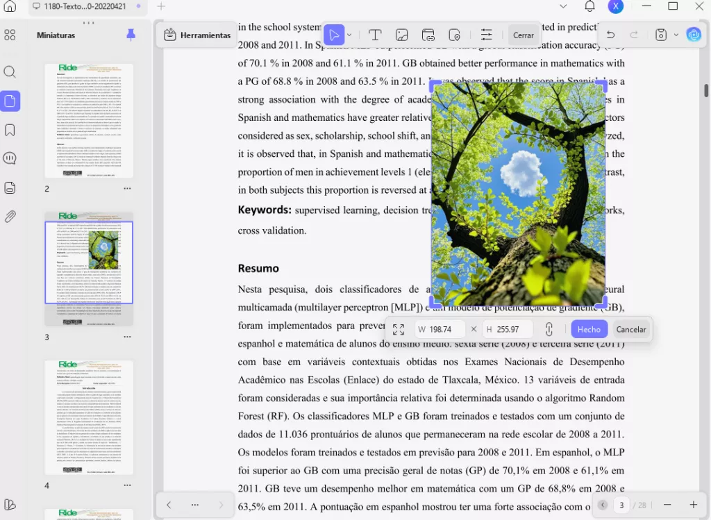The image size is (711, 520).
Task: Click the undo arrow
Action: coord(611,35)
